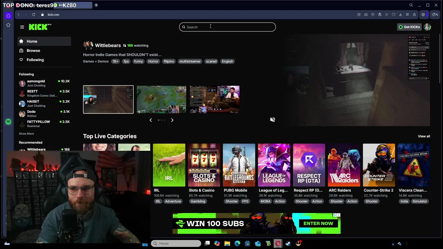Click the Opera snapshot camera icon
The height and width of the screenshot is (249, 443).
point(366,15)
